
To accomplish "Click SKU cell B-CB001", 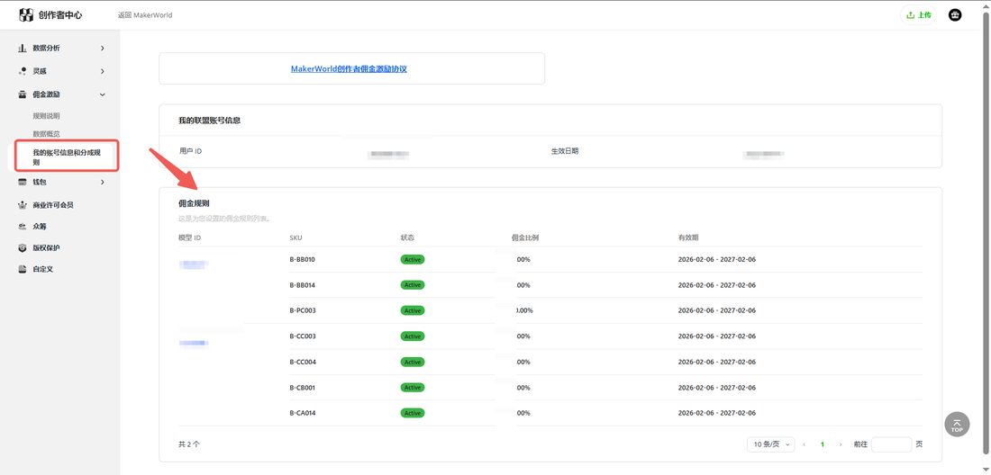I will (302, 388).
